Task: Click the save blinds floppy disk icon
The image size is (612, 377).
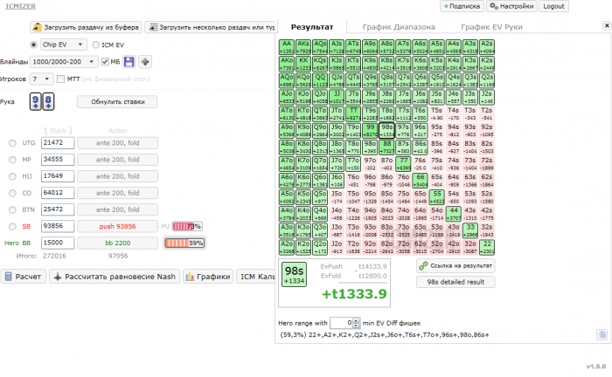Action: 129,62
